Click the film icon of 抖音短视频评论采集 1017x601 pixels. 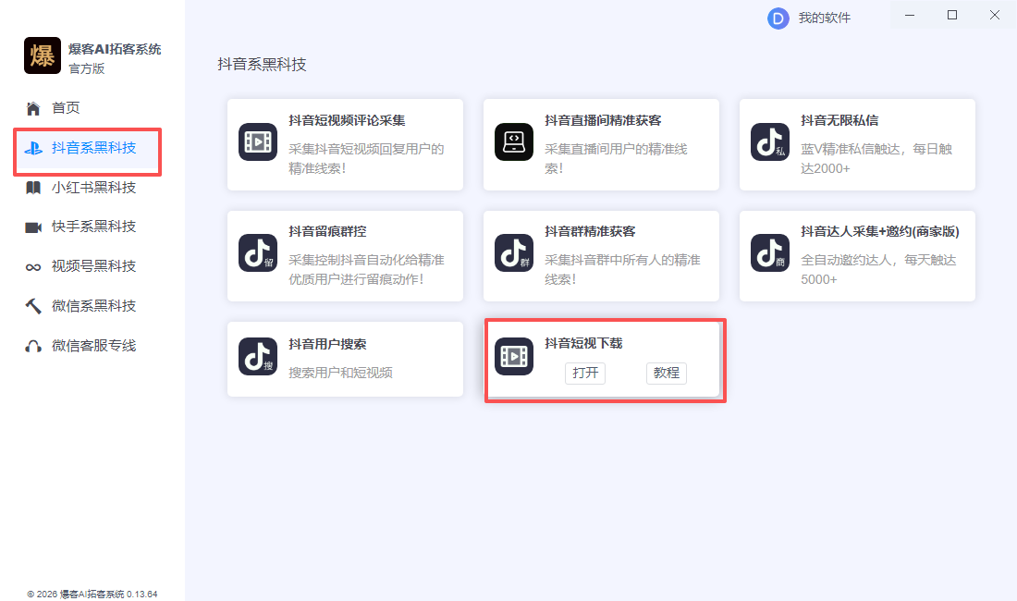[258, 142]
